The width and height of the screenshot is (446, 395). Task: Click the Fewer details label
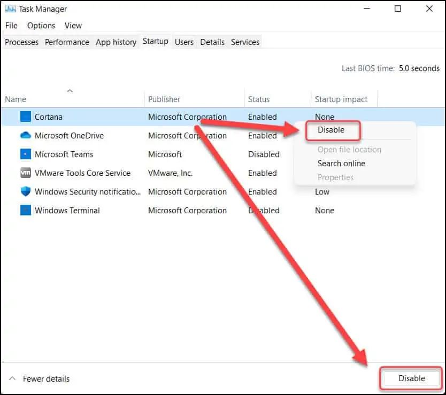(46, 378)
